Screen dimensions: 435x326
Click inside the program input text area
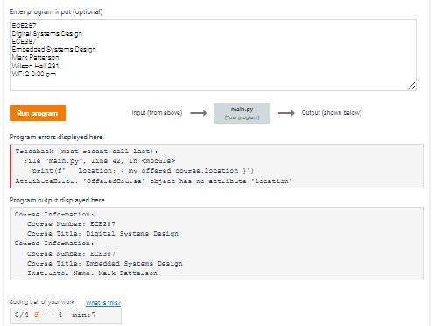click(x=213, y=55)
